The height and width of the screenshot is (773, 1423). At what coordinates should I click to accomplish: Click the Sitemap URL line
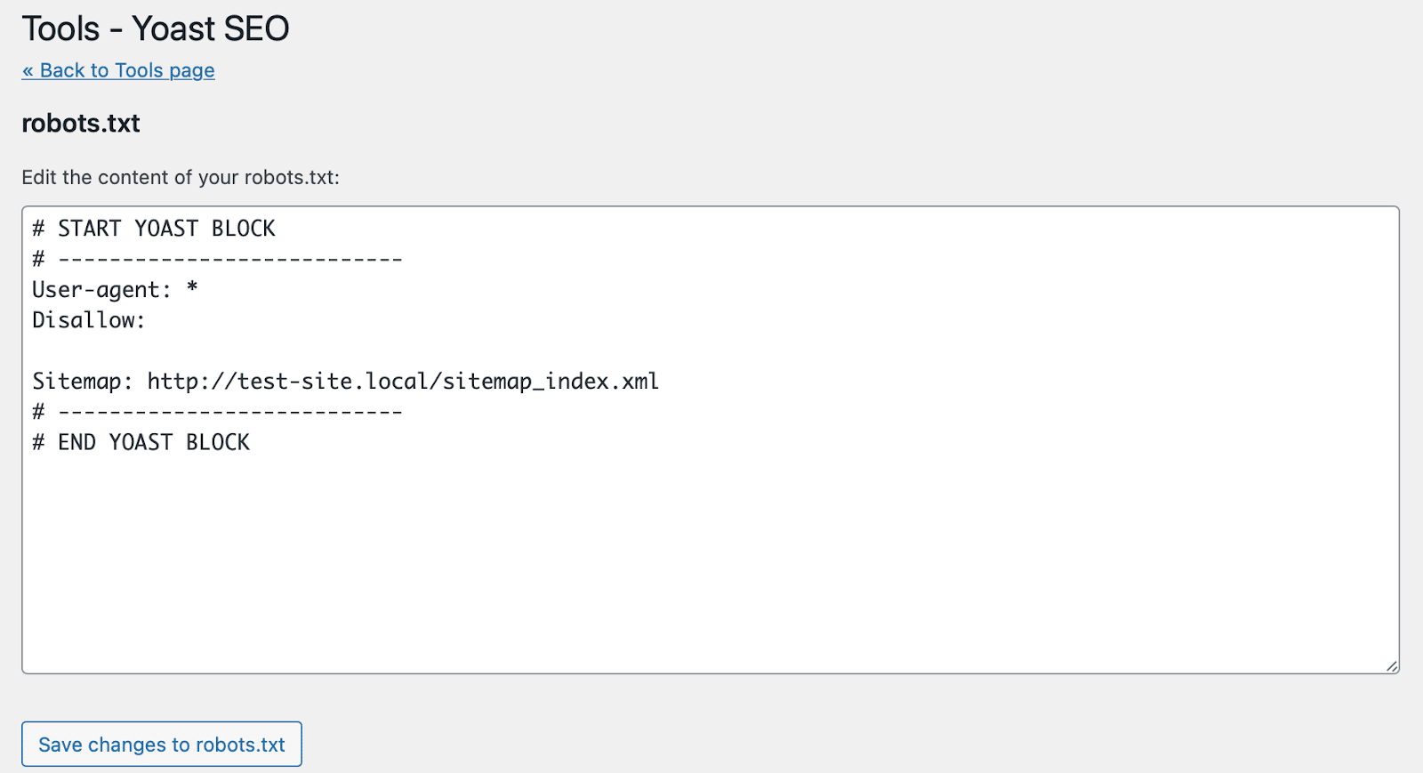point(345,381)
